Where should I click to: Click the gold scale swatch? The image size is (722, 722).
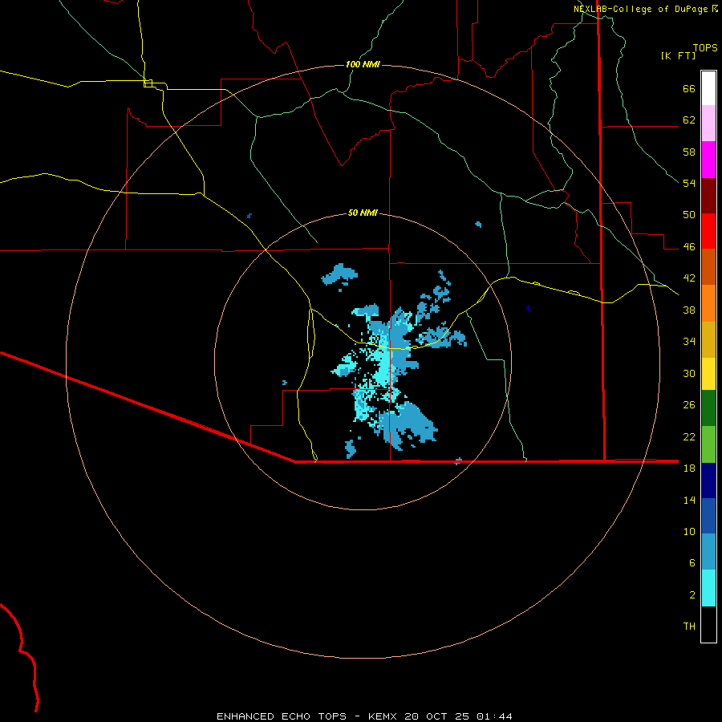(708, 339)
